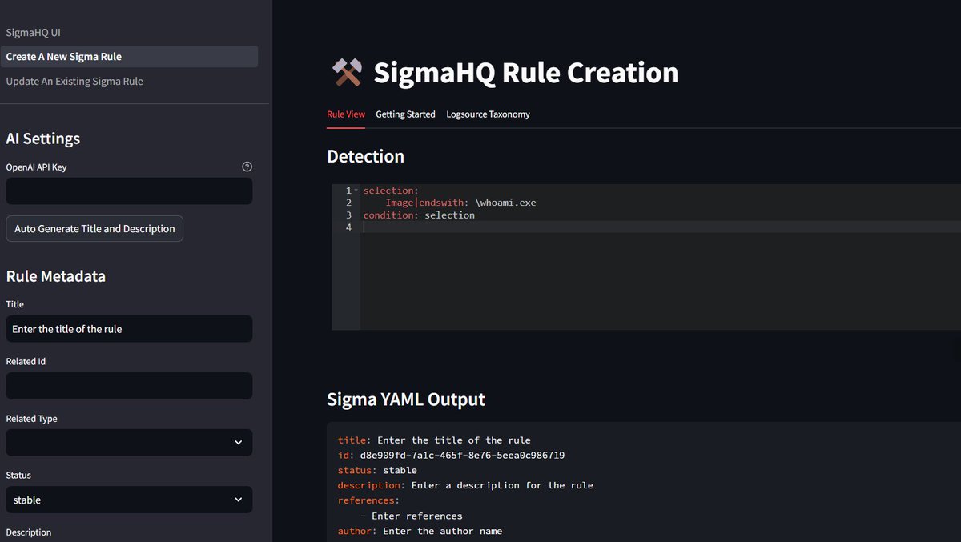This screenshot has height=542, width=961.
Task: Click the SigmaHQ Rule Creation page title
Action: tap(526, 73)
